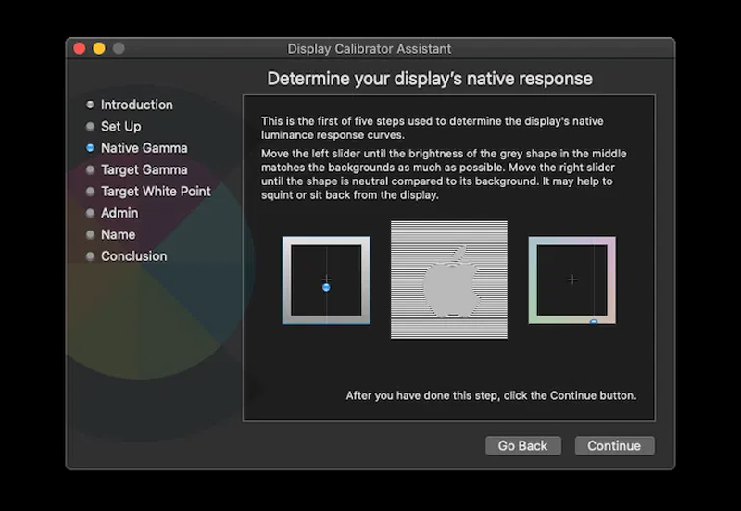Minimize the window with the yellow button
741x511 pixels.
coord(99,48)
